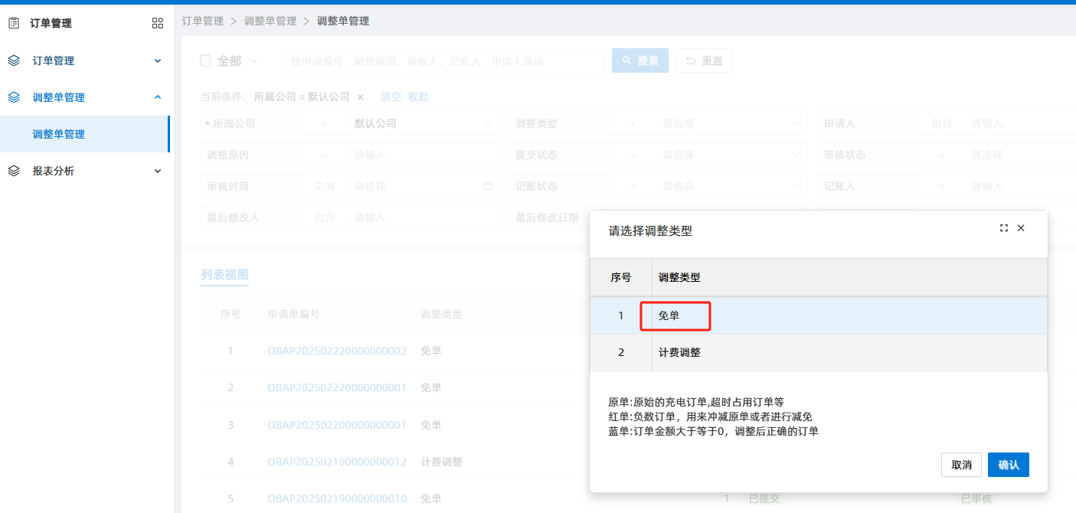
Task: Click the document icon next to 全部
Action: pos(204,60)
